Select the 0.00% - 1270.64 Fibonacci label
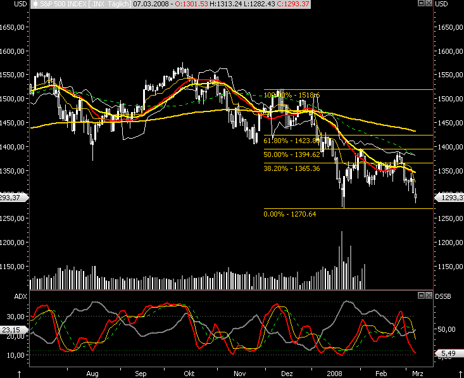Image resolution: width=464 pixels, height=378 pixels. [x=290, y=214]
